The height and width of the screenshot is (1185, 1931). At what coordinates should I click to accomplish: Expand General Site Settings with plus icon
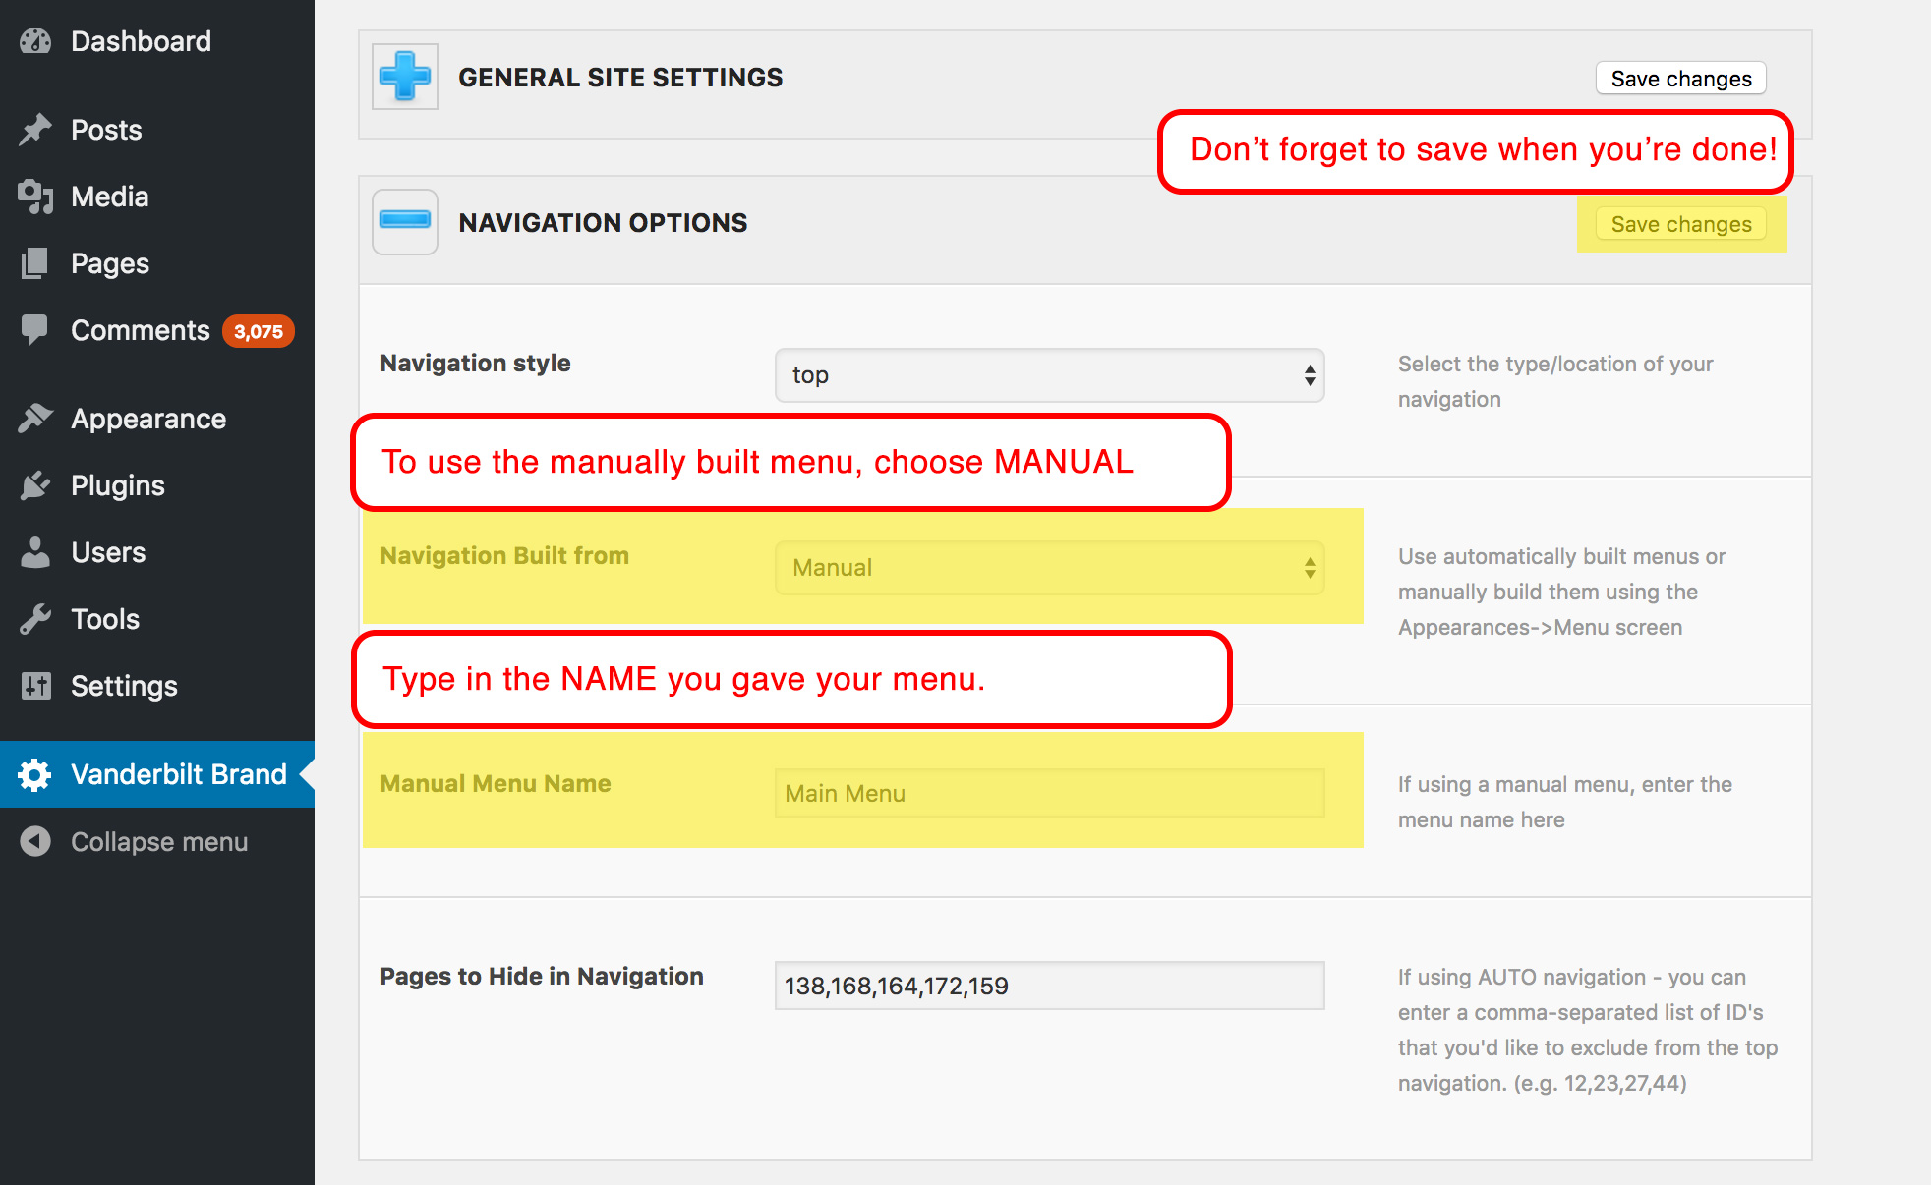click(x=405, y=77)
